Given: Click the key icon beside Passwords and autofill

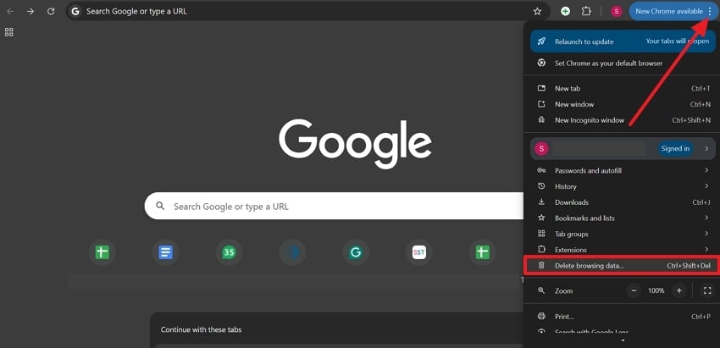Looking at the screenshot, I should pyautogui.click(x=541, y=170).
